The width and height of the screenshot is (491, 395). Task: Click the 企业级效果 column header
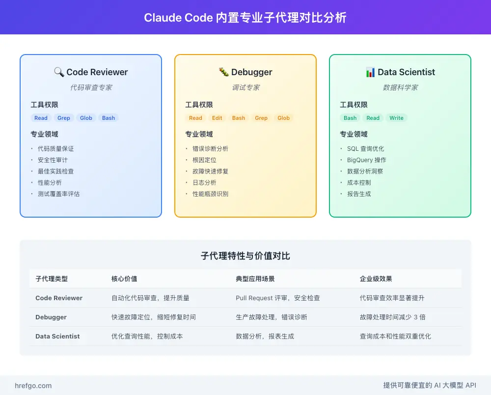click(x=376, y=279)
